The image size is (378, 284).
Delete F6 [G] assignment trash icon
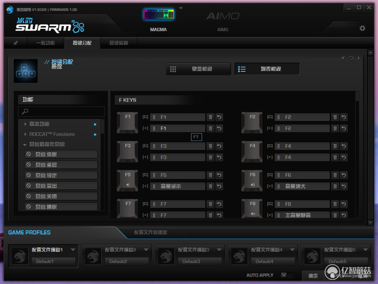click(x=335, y=175)
